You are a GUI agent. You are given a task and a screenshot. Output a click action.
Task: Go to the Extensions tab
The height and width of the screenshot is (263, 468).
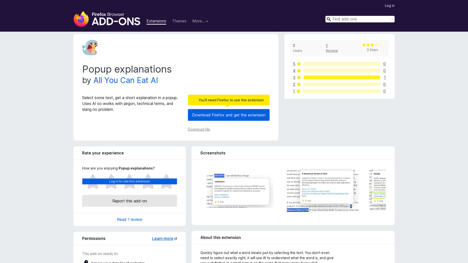(x=156, y=21)
